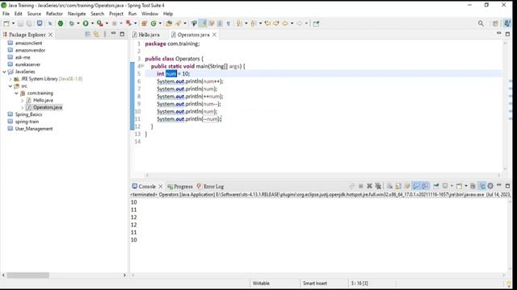Expand the JRE System Library node
The height and width of the screenshot is (290, 517).
(x=11, y=79)
